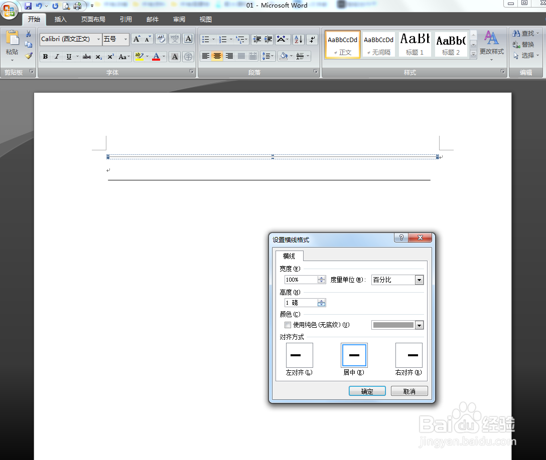The height and width of the screenshot is (460, 546).
Task: Open the 视图 ribbon tab
Action: [206, 20]
